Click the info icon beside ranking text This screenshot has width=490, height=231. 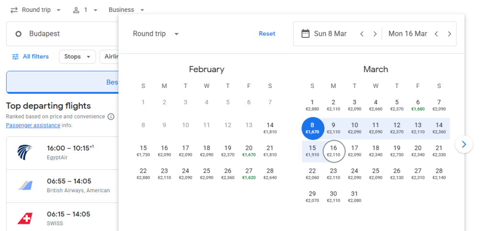click(111, 117)
